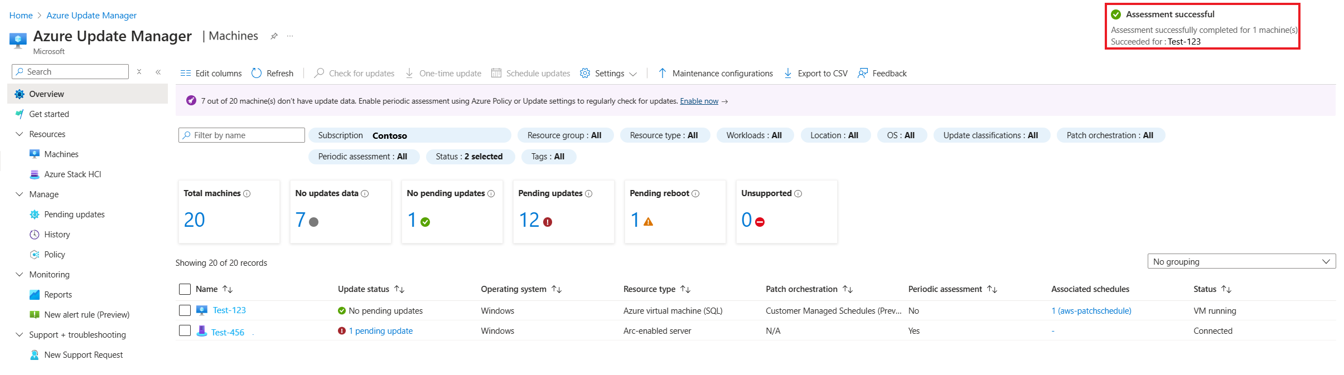Click the 7 No updates data count
This screenshot has height=375, width=1344.
[301, 220]
